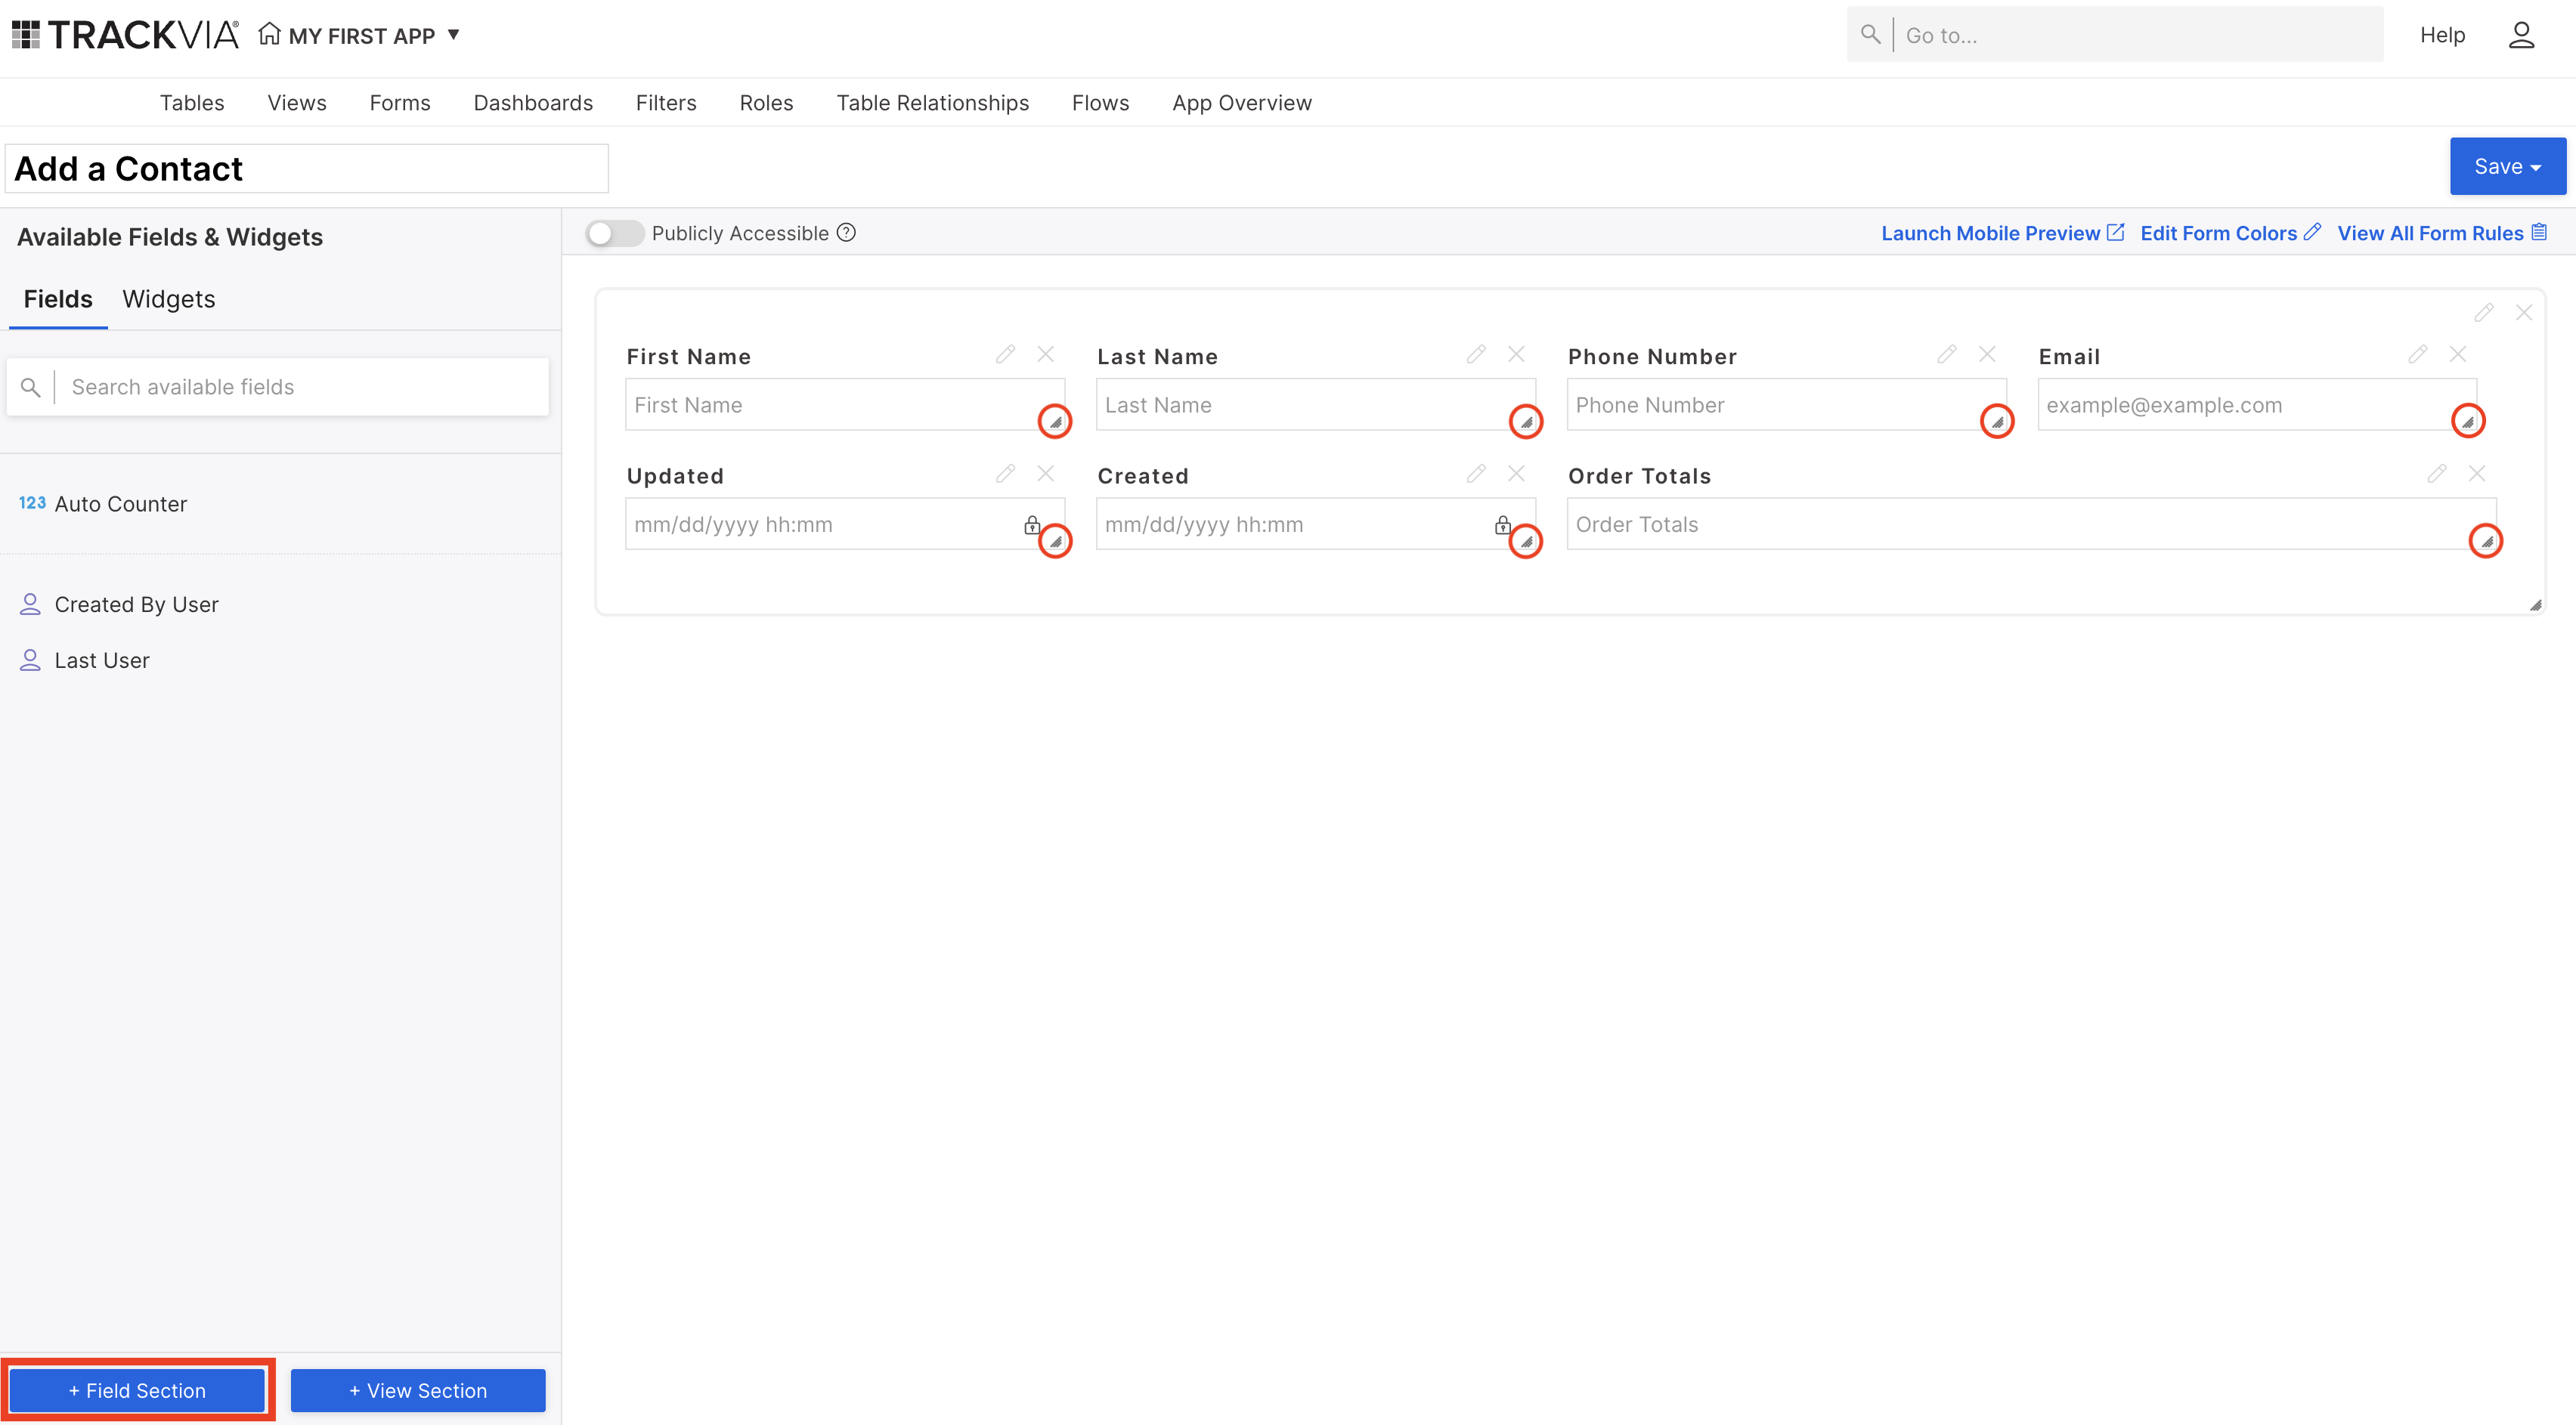
Task: Click the First Name input box
Action: click(x=845, y=405)
